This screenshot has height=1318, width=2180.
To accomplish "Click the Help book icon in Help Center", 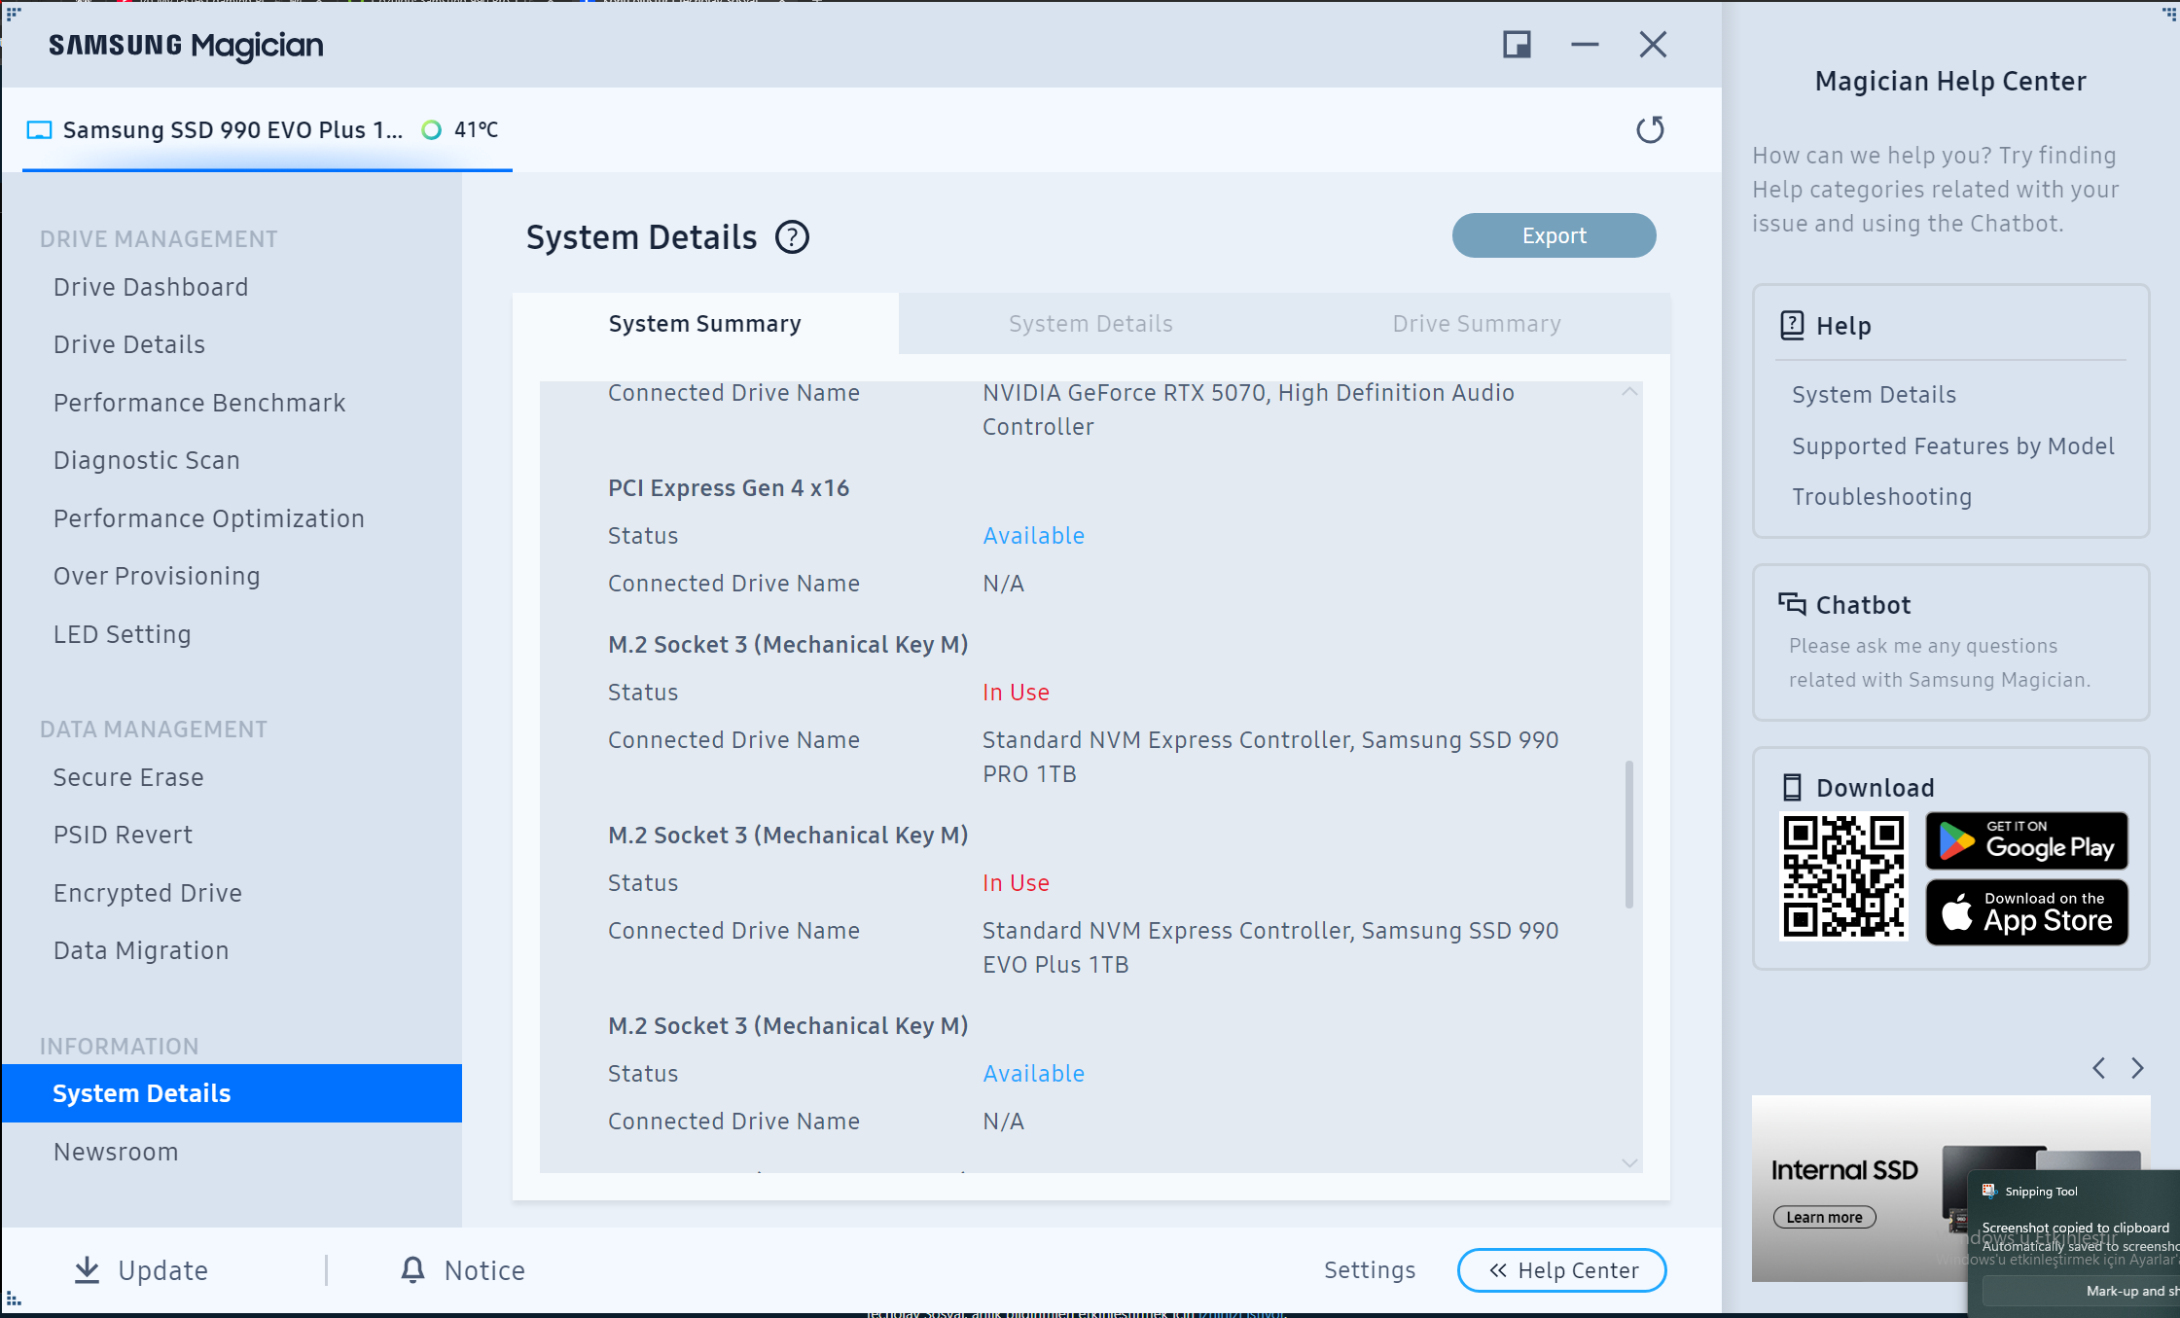I will point(1792,325).
